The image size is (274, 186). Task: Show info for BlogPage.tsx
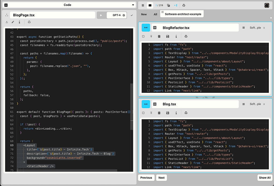coord(19,22)
